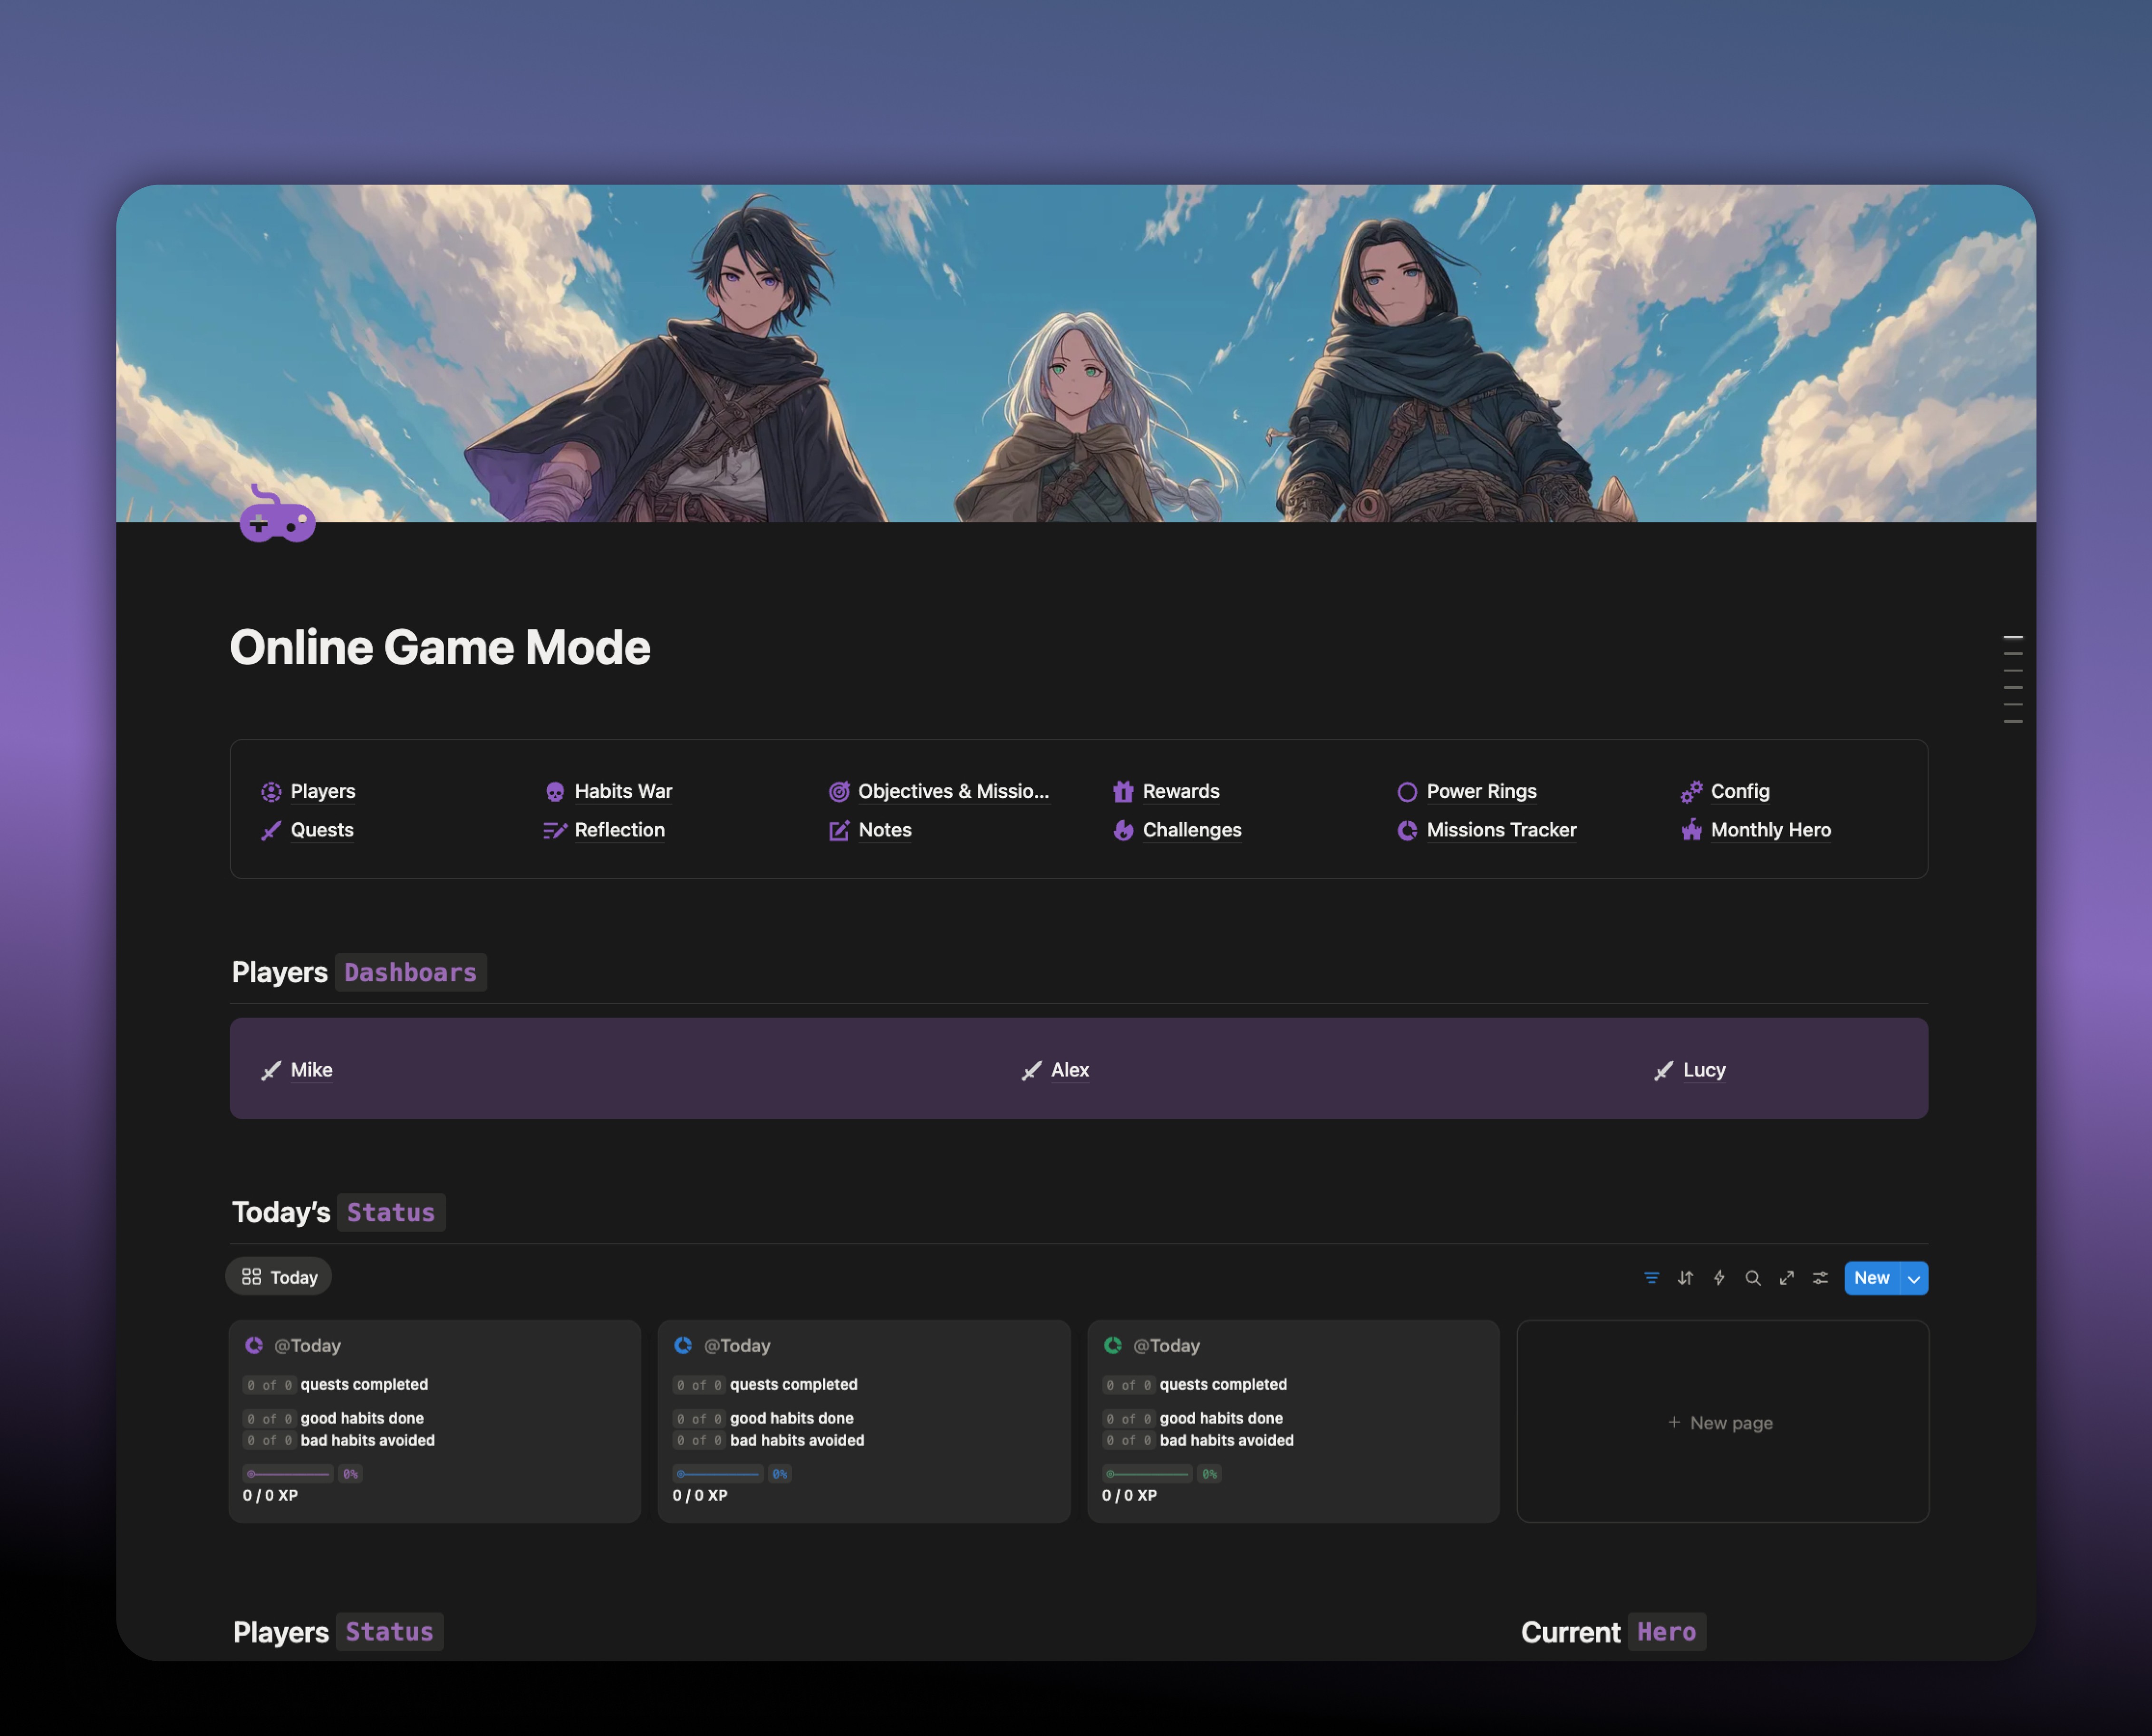
Task: Add a card via New page
Action: [1721, 1422]
